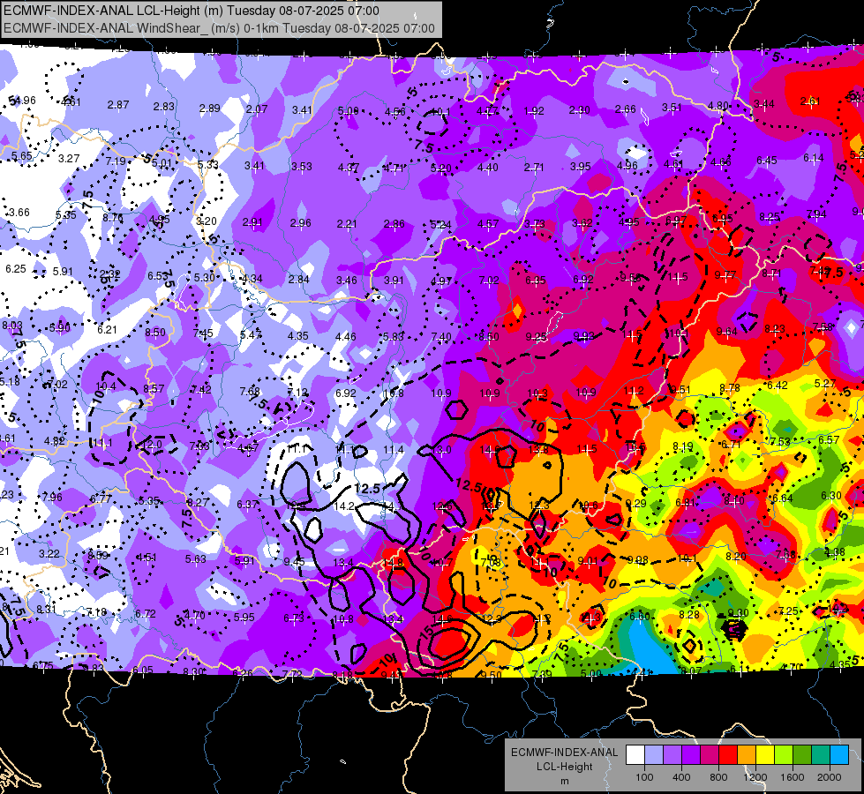Click the 10.4 wind shear value
The image size is (864, 794).
(x=106, y=386)
